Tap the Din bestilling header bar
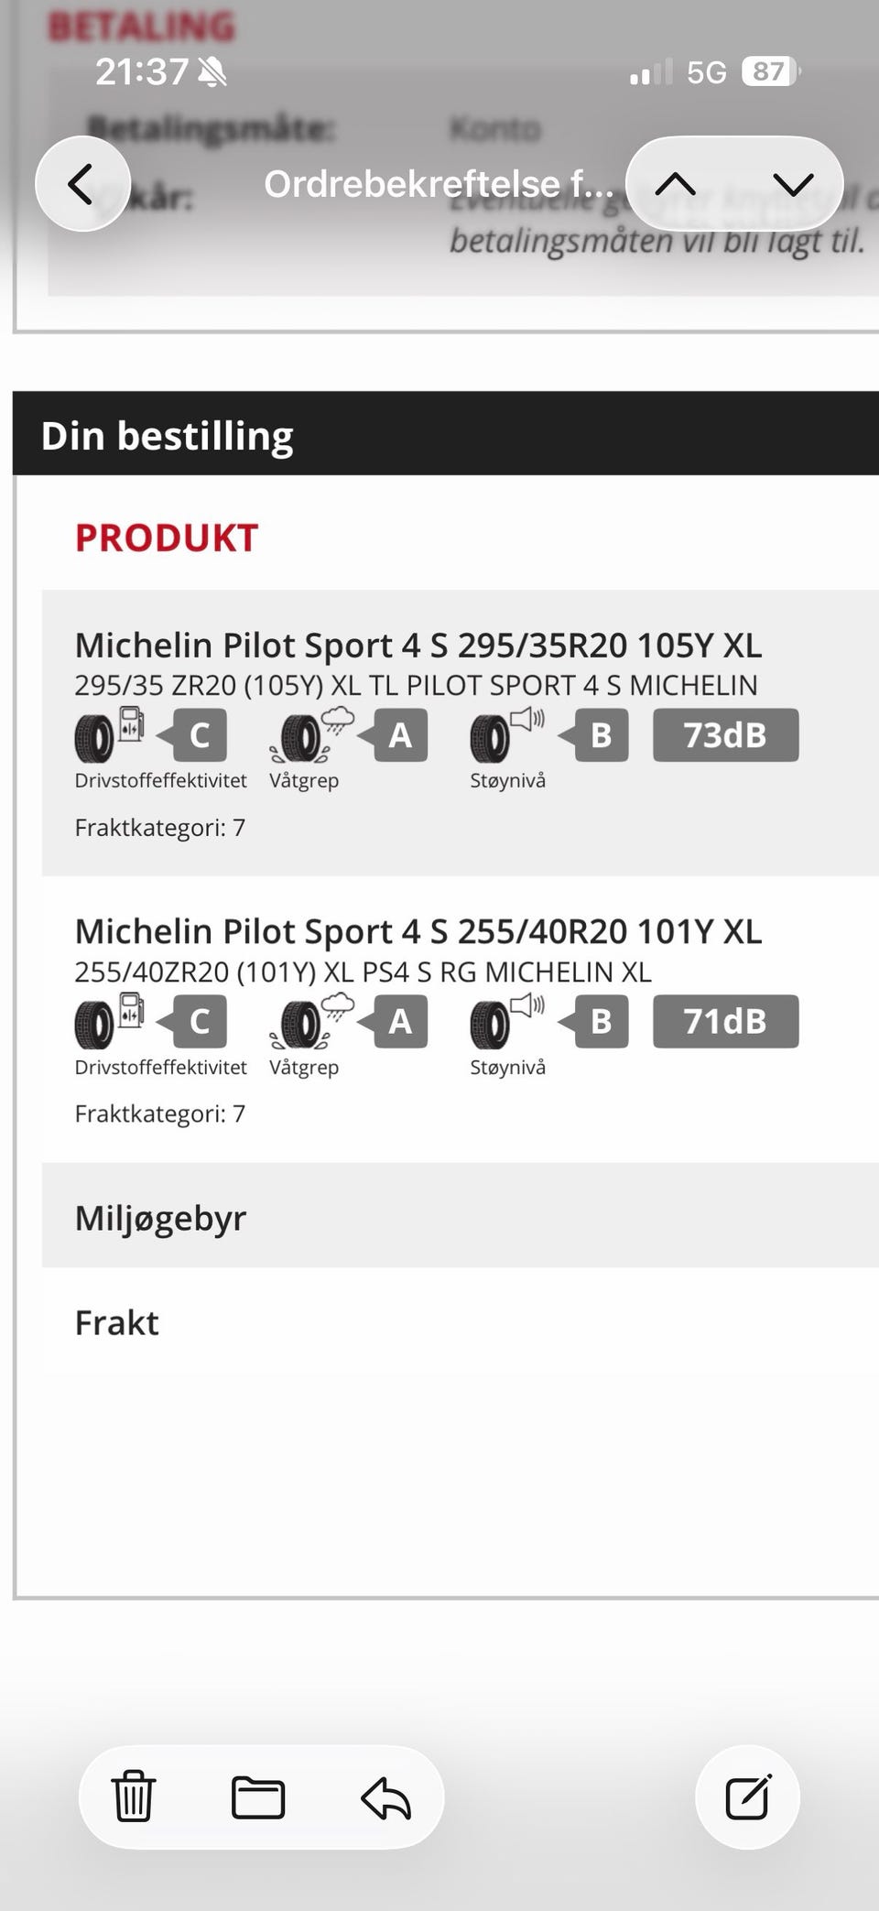 tap(446, 434)
